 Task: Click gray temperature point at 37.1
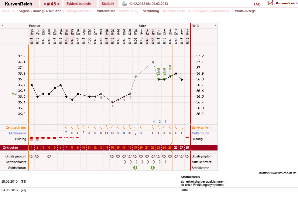(x=153, y=62)
